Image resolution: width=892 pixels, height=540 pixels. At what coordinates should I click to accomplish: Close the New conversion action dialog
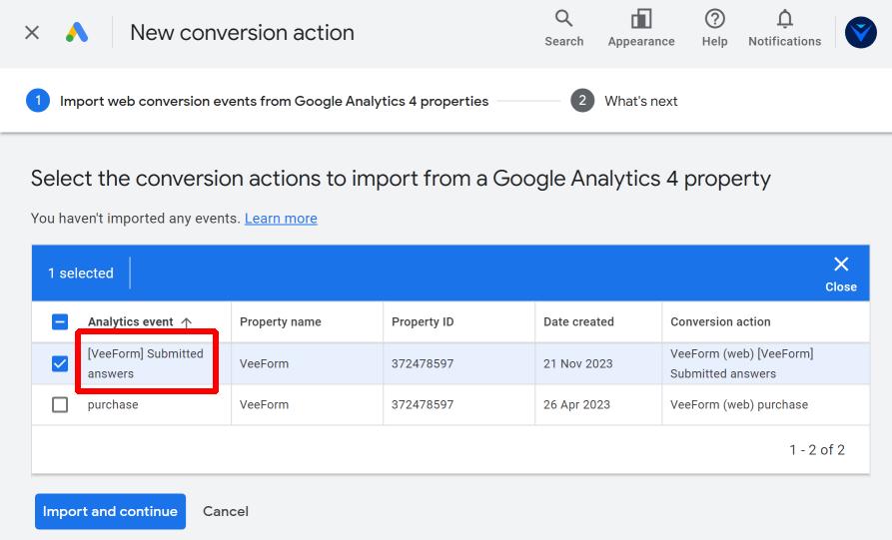pos(32,32)
